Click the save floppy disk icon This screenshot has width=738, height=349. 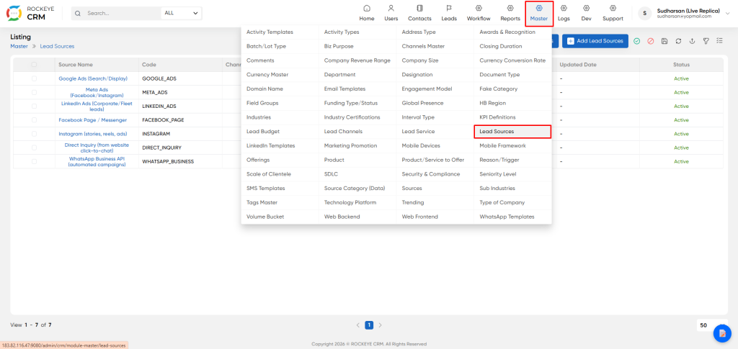coord(664,41)
